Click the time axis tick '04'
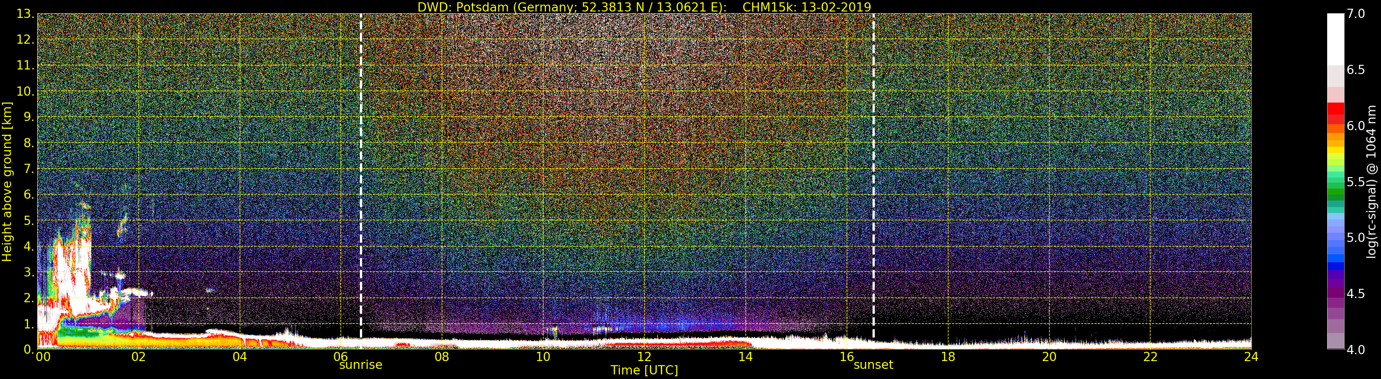This screenshot has height=379, width=1381. [240, 356]
